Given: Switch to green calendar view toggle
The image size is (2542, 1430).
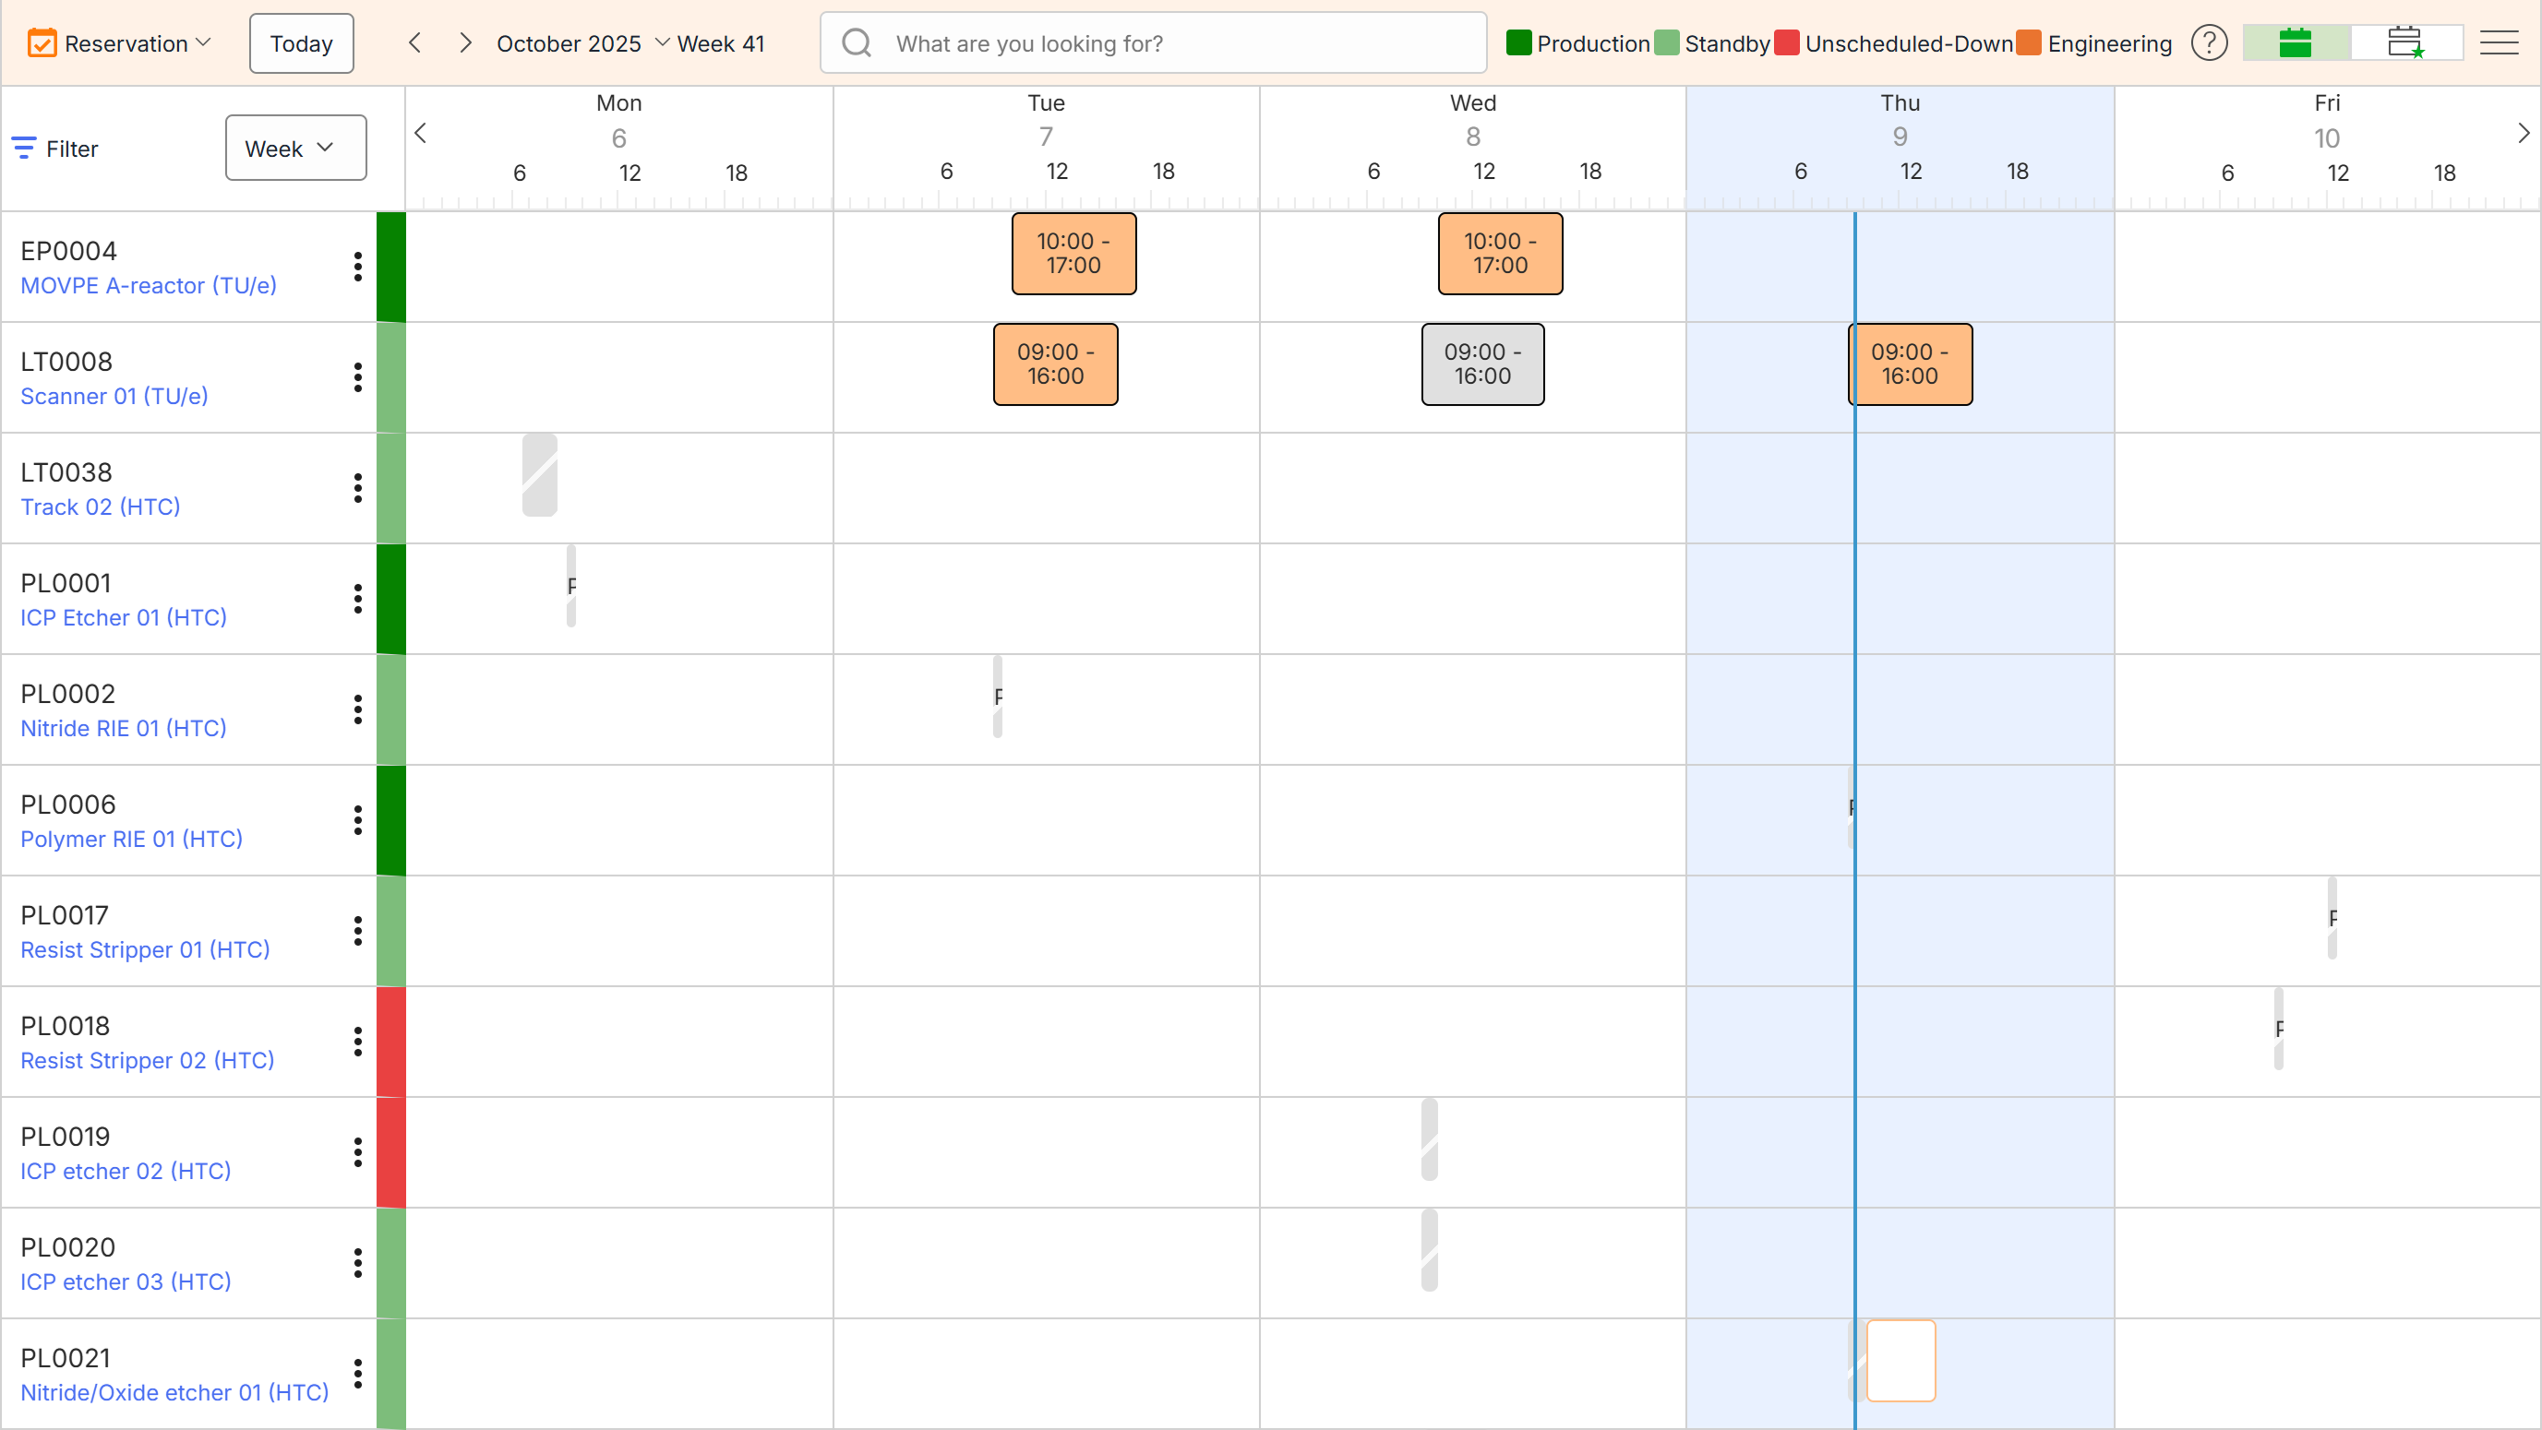Looking at the screenshot, I should pyautogui.click(x=2296, y=43).
